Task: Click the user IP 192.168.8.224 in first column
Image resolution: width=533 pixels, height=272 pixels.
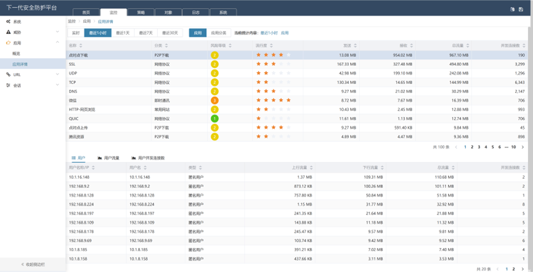Action: pyautogui.click(x=81, y=205)
